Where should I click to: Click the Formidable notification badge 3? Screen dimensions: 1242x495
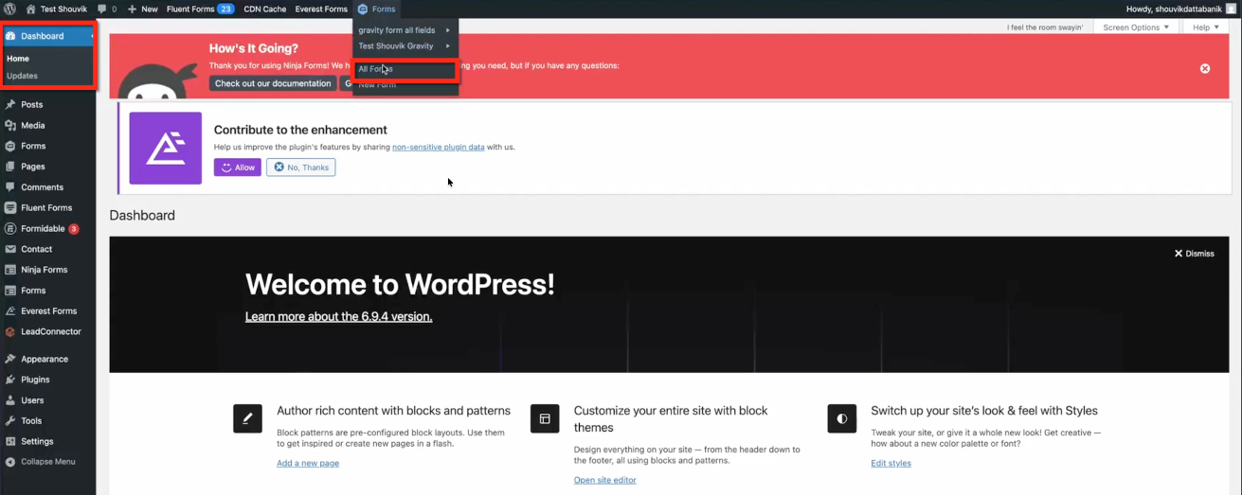point(74,229)
